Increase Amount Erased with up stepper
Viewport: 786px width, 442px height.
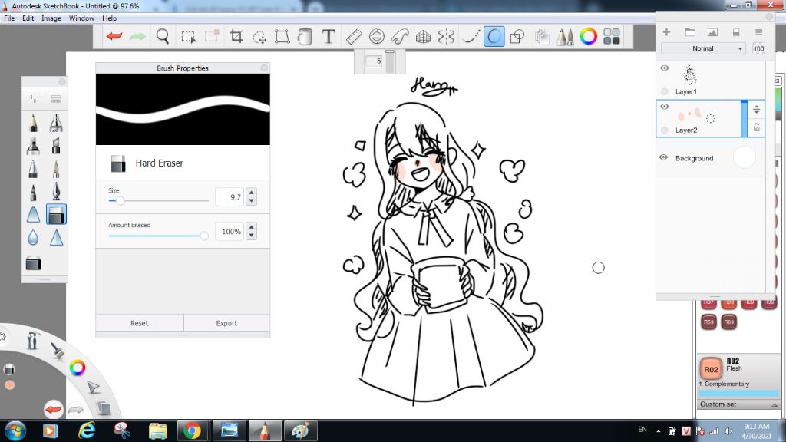tap(251, 227)
